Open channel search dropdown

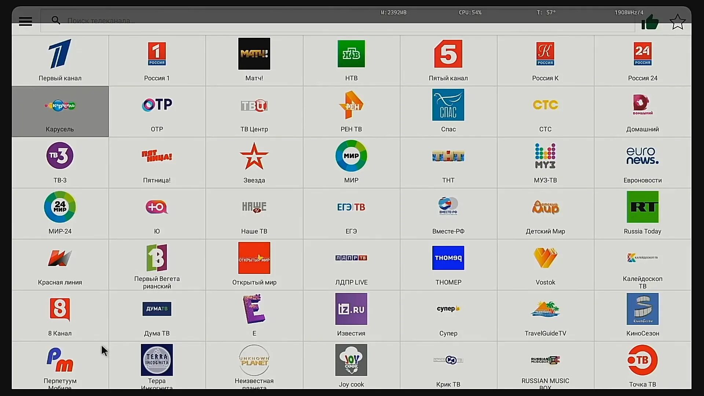pyautogui.click(x=56, y=20)
